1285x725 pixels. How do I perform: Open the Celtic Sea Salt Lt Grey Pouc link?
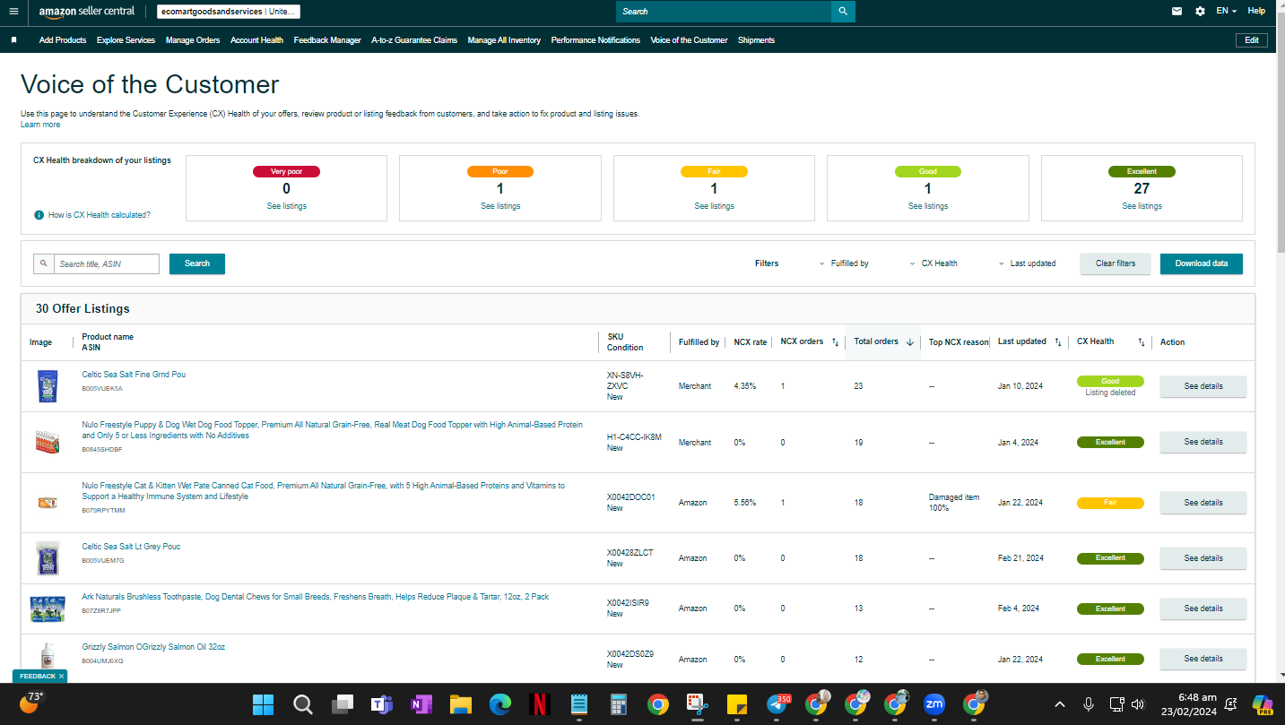coord(131,547)
